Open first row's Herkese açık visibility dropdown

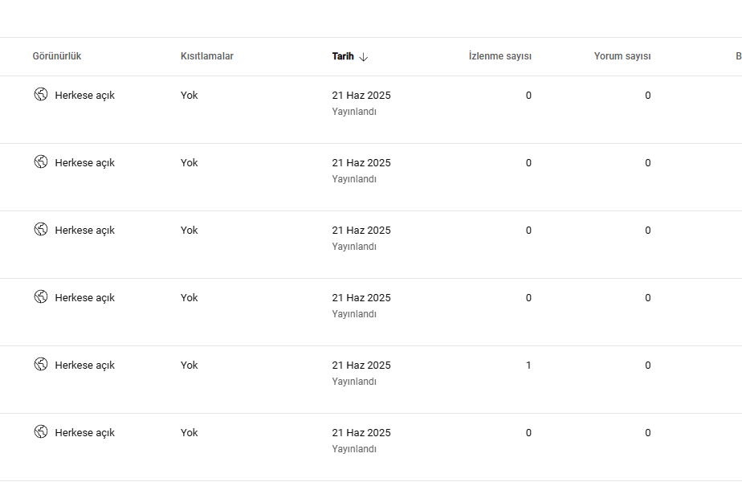click(x=75, y=95)
